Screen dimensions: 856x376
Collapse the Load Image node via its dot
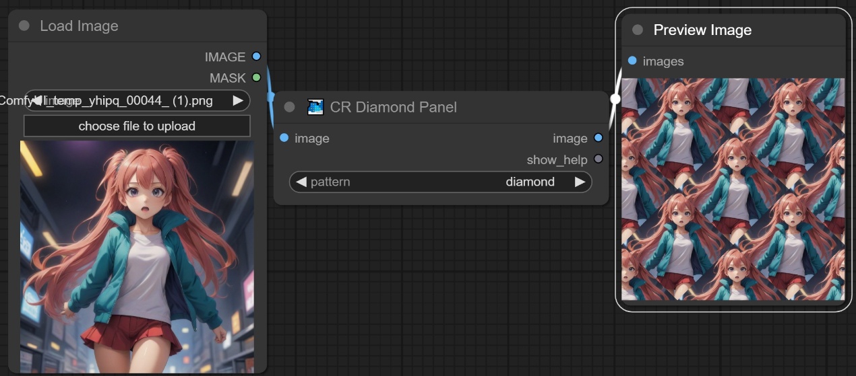click(24, 26)
